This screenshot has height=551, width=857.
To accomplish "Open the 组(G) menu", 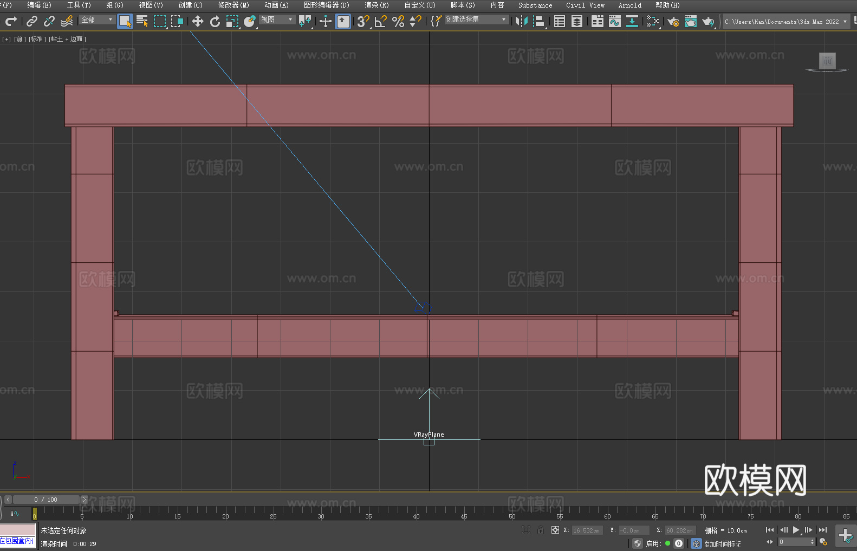I will click(115, 5).
